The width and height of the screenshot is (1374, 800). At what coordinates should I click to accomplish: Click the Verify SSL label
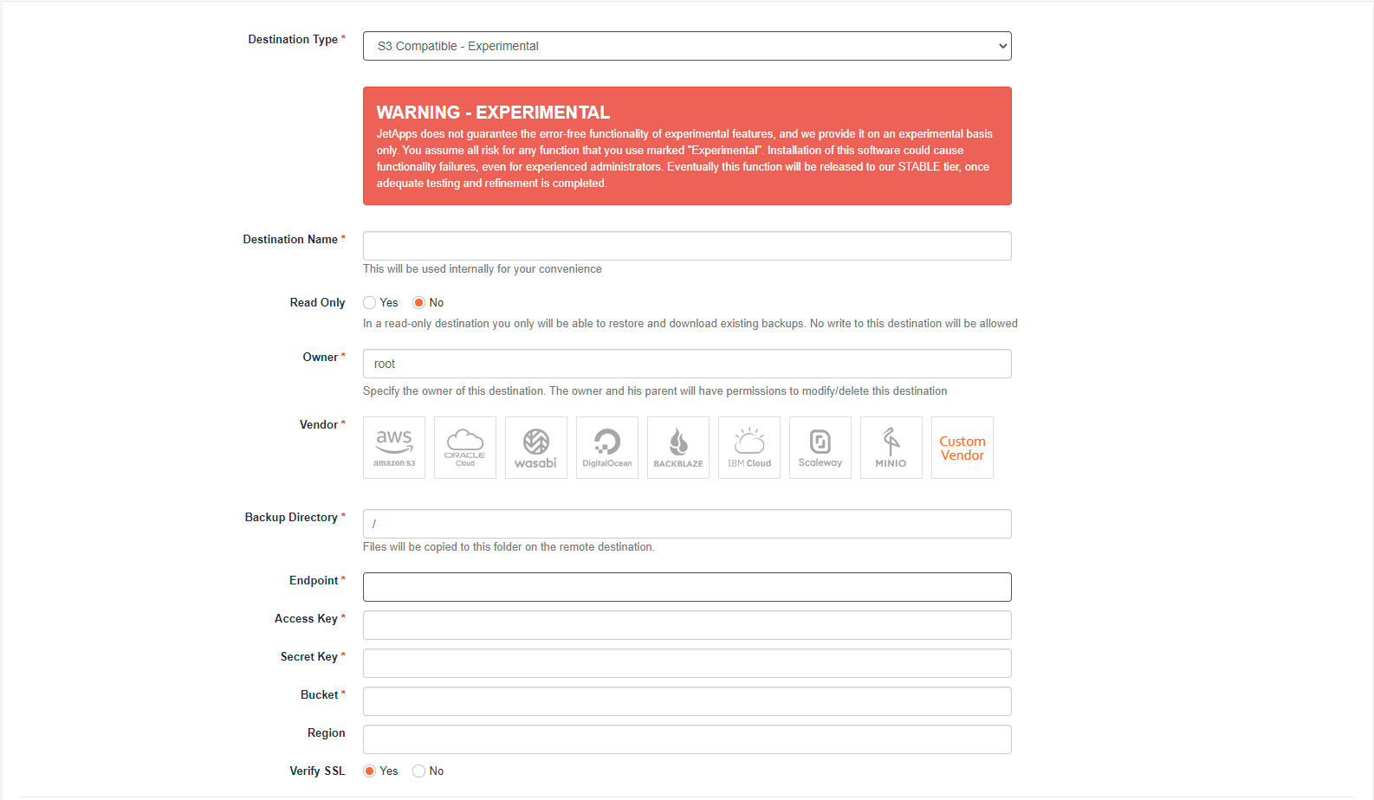317,771
